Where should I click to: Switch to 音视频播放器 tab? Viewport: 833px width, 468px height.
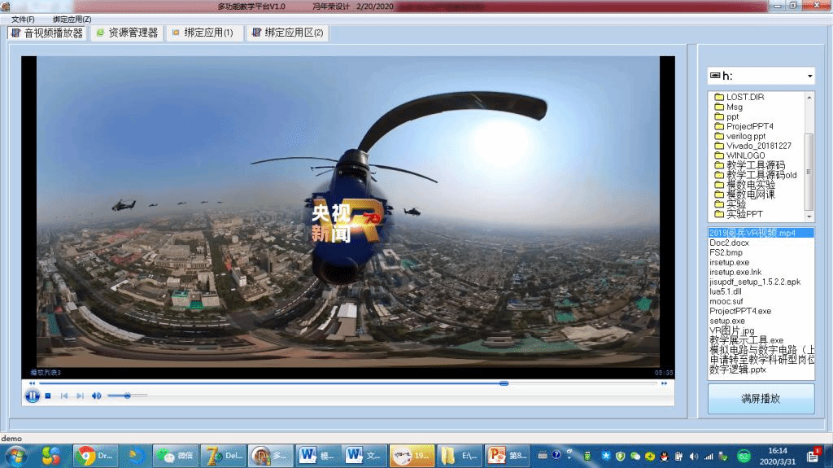[x=46, y=33]
